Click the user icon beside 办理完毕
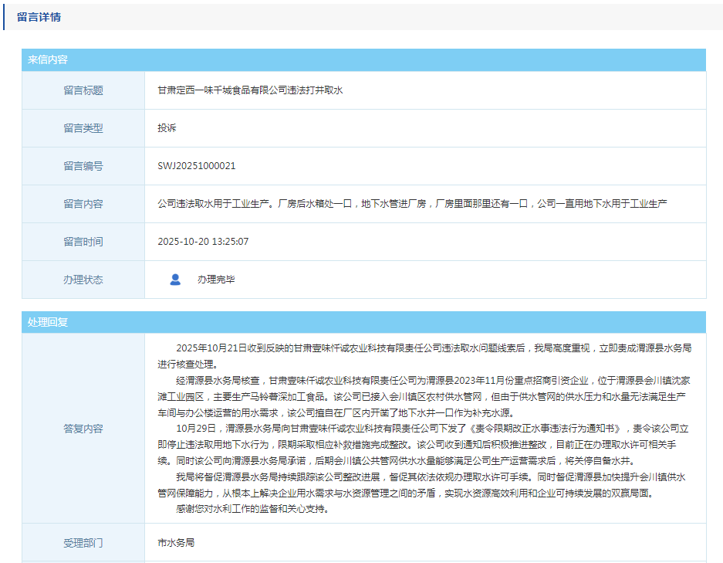Viewport: 723px width, 563px height. click(x=175, y=280)
